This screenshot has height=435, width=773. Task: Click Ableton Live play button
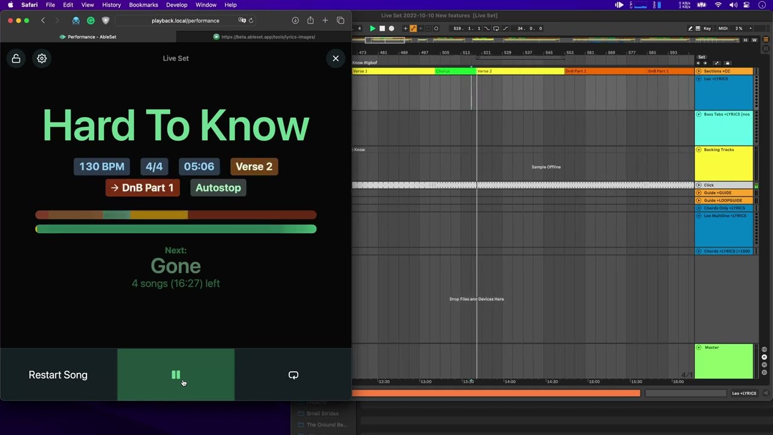coord(373,28)
